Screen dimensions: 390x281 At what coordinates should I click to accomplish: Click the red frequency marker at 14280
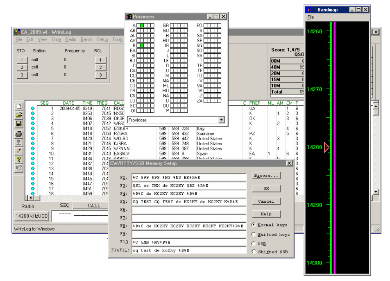coord(327,147)
